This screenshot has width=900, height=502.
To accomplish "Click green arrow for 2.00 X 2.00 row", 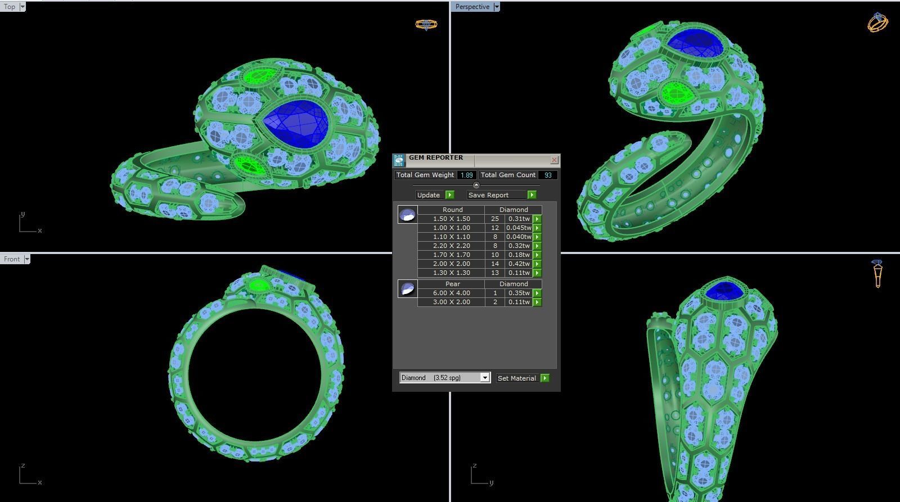I will point(537,264).
